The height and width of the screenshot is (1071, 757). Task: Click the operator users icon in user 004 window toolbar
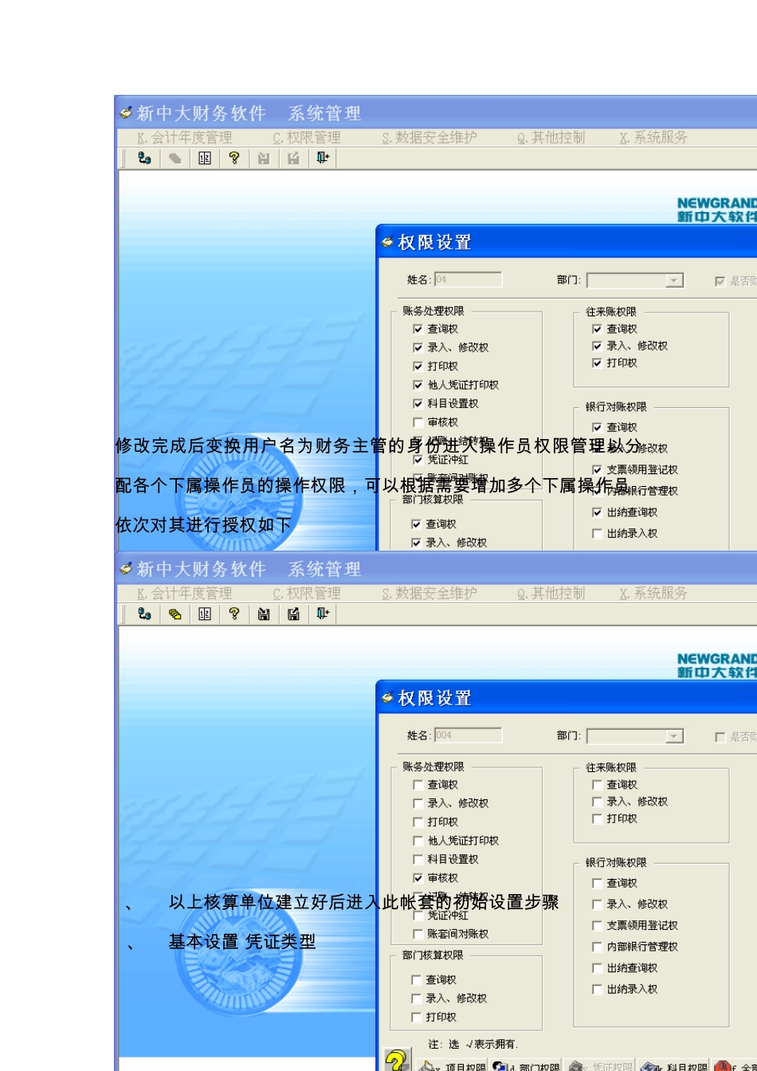tap(144, 614)
